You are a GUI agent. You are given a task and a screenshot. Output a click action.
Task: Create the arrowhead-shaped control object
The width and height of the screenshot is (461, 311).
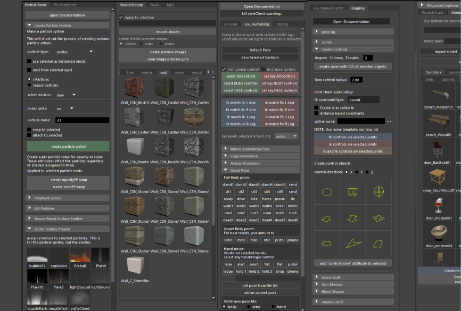pyautogui.click(x=353, y=243)
